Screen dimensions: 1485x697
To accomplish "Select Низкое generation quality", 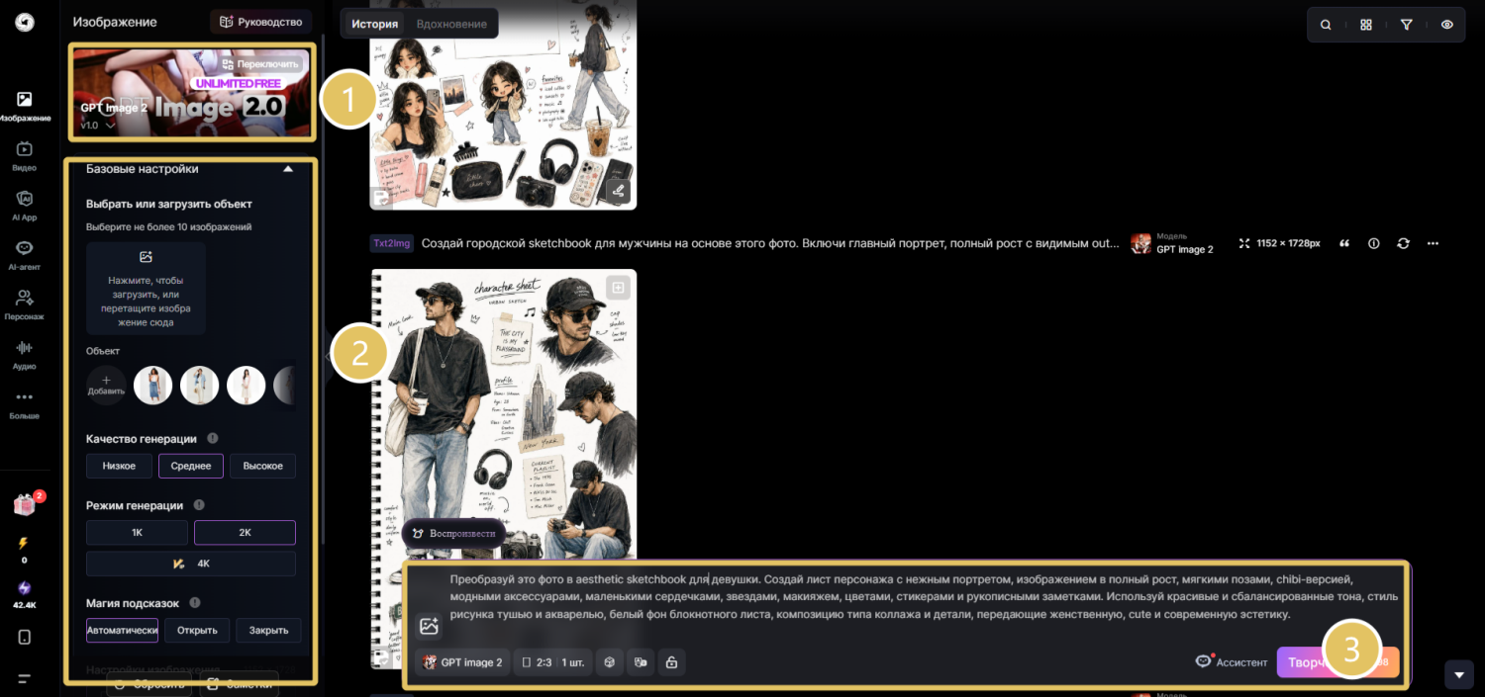I will click(119, 466).
